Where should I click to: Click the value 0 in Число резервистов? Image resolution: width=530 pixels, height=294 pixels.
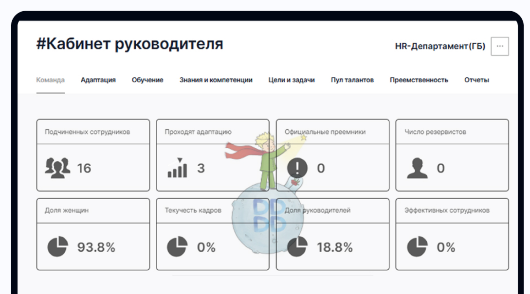441,168
